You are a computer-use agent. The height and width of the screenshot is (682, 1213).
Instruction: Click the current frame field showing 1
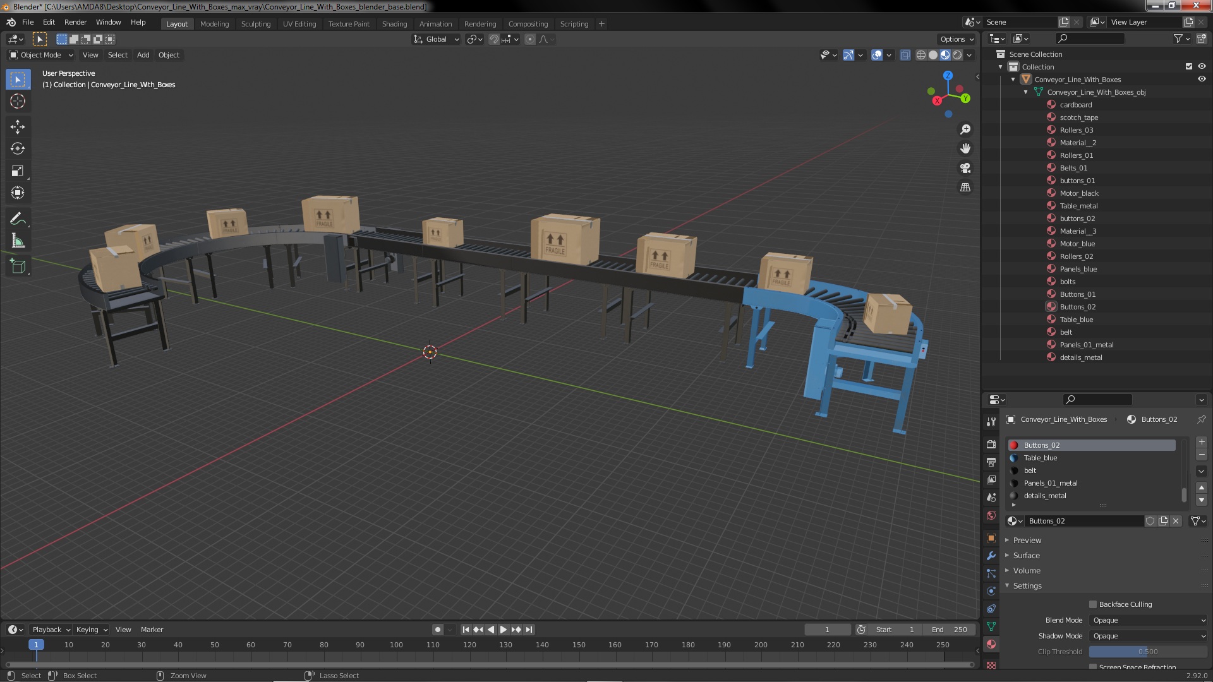pyautogui.click(x=827, y=630)
